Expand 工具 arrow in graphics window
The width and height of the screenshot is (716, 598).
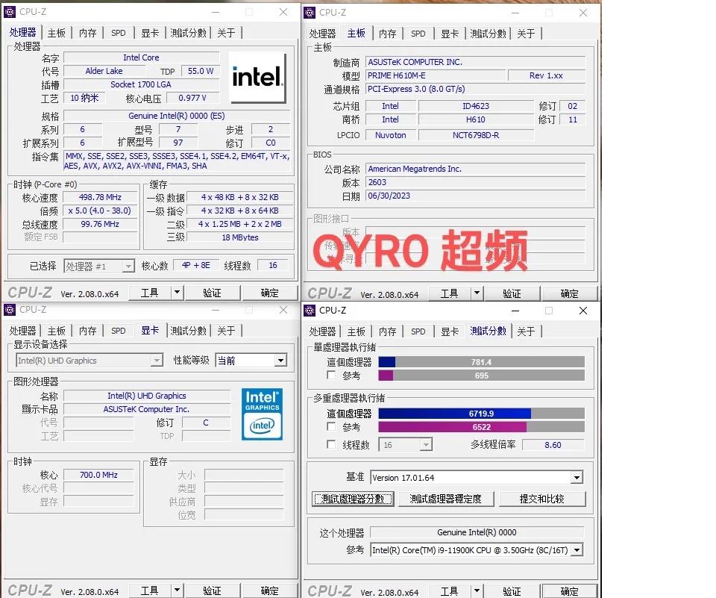(178, 591)
